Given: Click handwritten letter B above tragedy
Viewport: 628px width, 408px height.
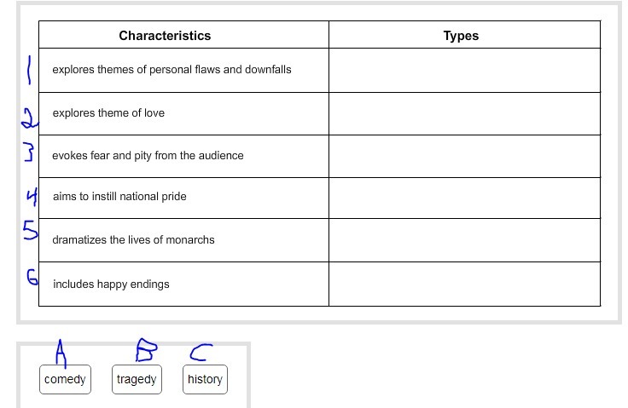Looking at the screenshot, I should (146, 348).
